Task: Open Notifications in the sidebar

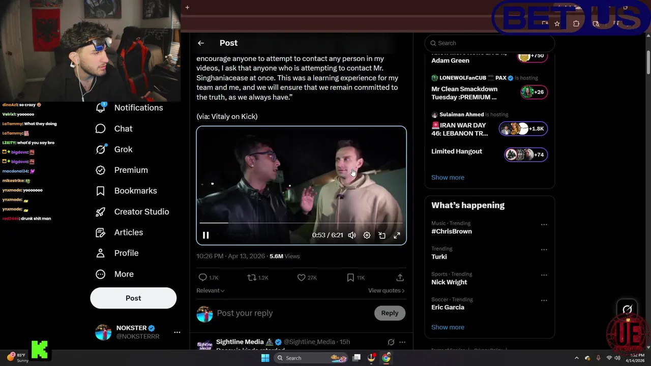Action: tap(129, 108)
